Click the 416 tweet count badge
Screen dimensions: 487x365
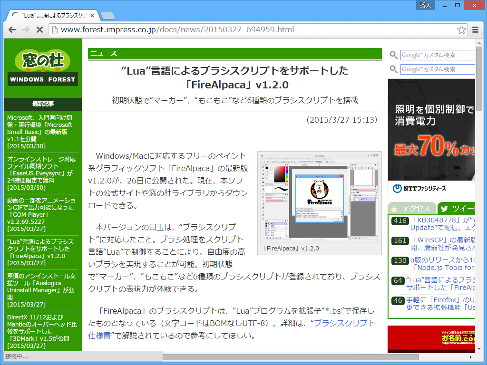coord(400,221)
